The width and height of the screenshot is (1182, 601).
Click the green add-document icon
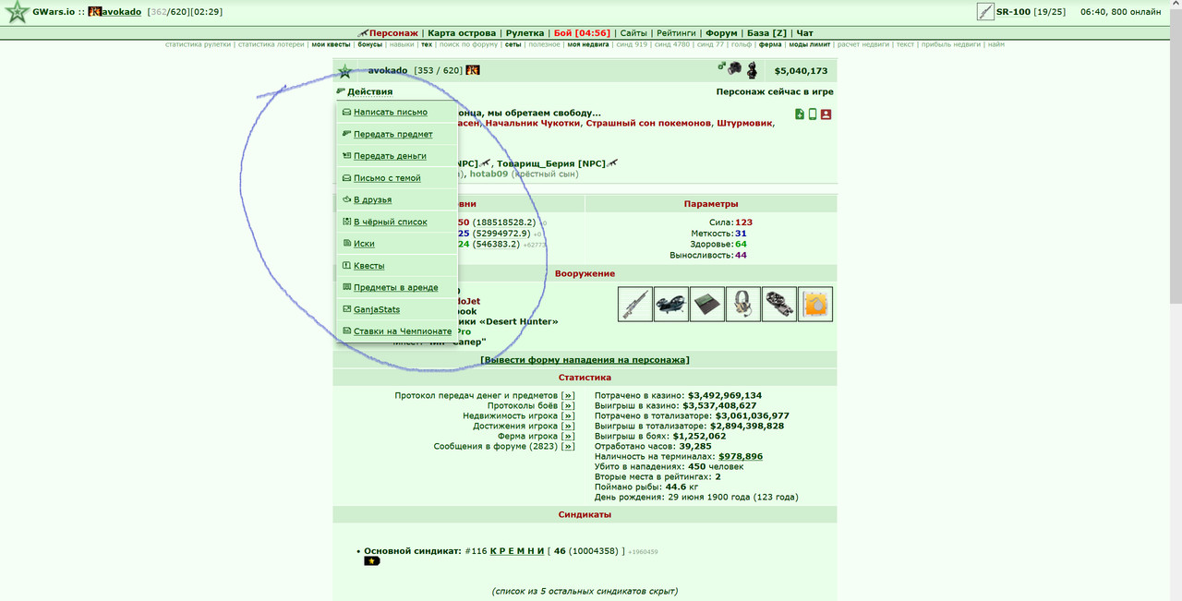(800, 114)
